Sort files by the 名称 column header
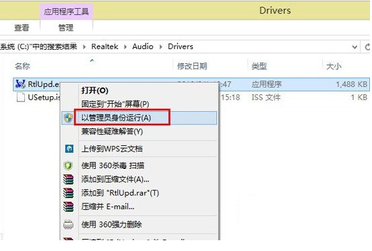The height and width of the screenshot is (251, 372). tap(22, 66)
